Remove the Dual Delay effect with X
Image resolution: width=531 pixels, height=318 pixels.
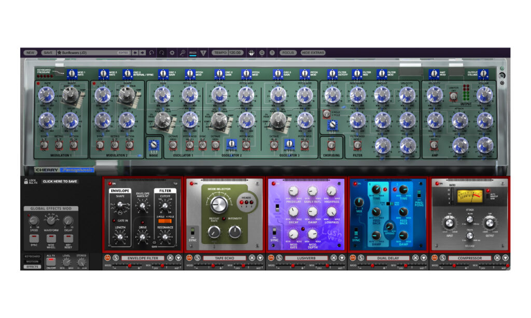[415, 258]
